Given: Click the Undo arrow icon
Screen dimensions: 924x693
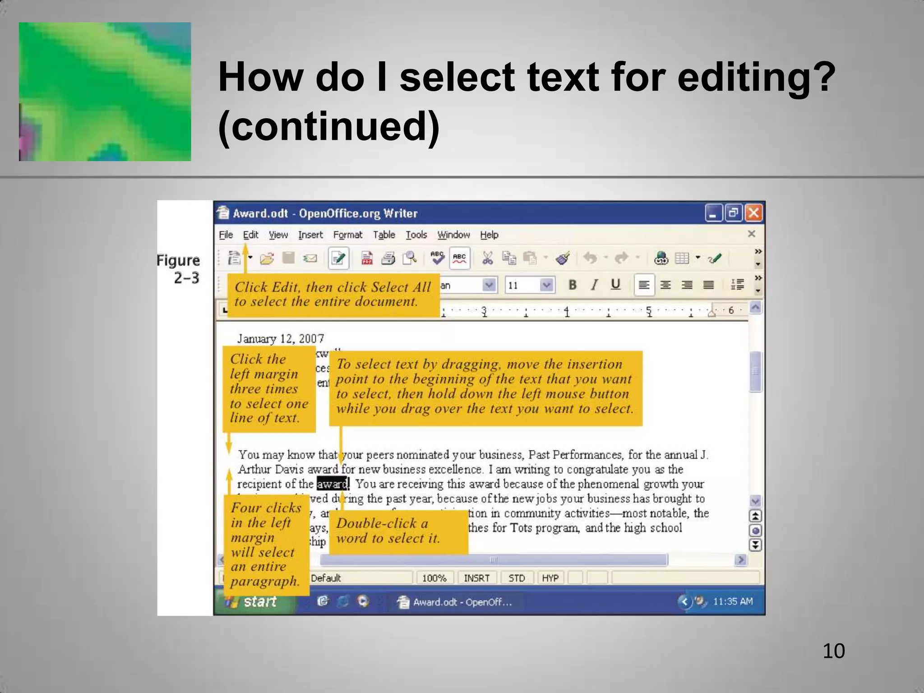Looking at the screenshot, I should pos(590,258).
